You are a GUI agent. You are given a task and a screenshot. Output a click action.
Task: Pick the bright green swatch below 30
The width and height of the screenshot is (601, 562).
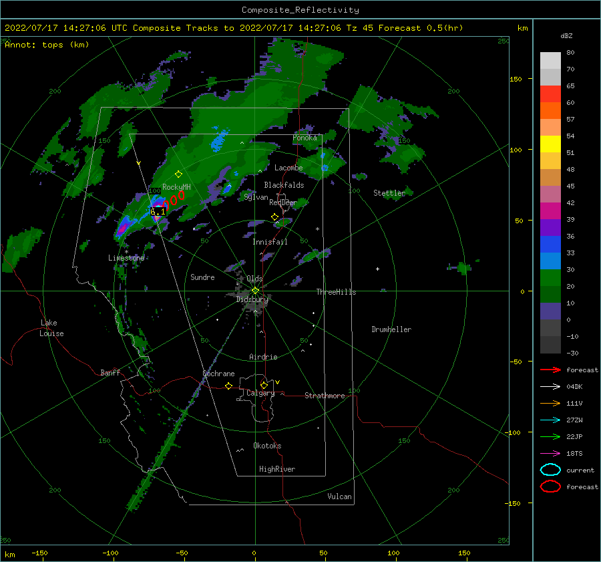[x=550, y=278]
